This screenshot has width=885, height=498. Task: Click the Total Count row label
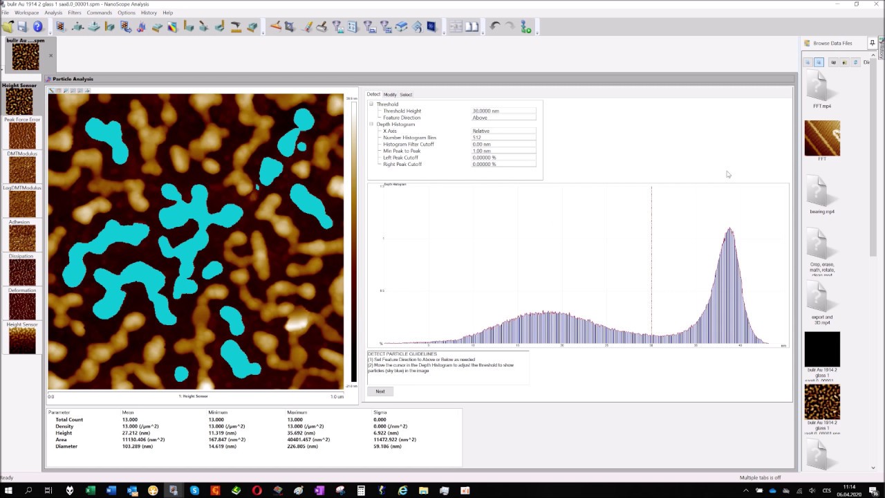point(69,420)
